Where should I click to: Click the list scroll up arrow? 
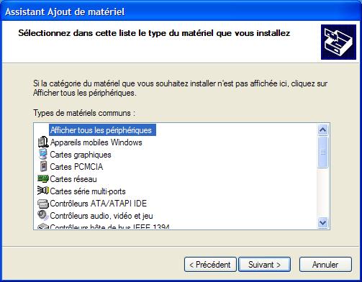323,130
